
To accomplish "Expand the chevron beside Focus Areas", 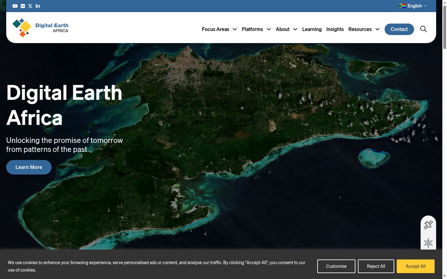I will tap(235, 29).
